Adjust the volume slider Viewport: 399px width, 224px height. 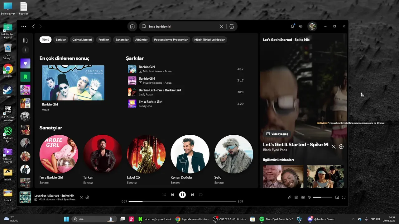point(322,197)
